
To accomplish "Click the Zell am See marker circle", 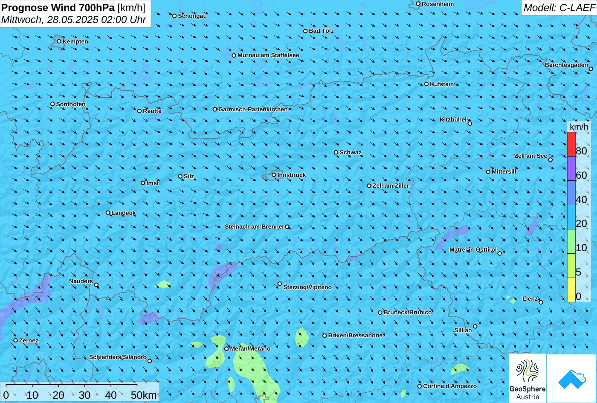I will pyautogui.click(x=551, y=159).
